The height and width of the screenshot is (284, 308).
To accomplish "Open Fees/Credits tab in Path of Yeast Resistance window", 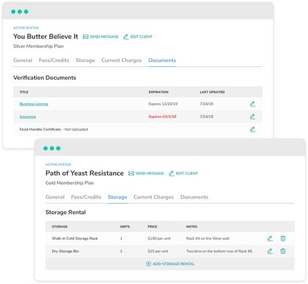I will [x=86, y=197].
